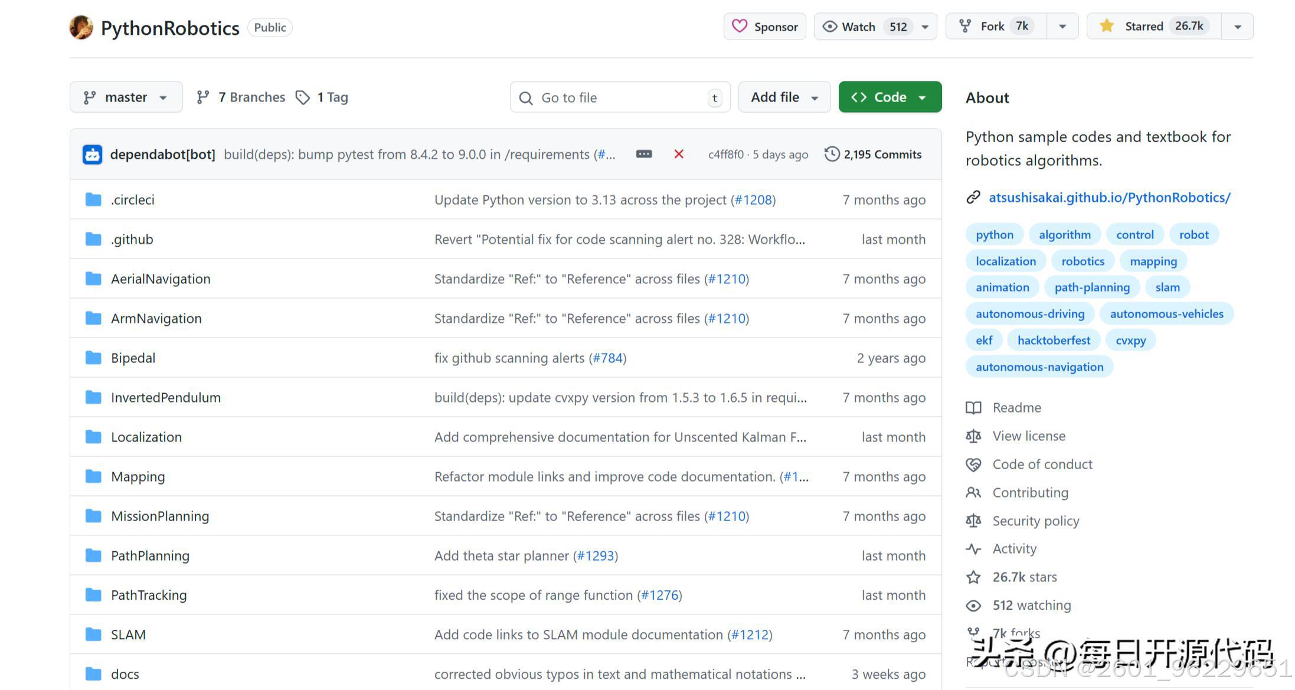Expand the Add file dropdown
1295x690 pixels.
[784, 97]
